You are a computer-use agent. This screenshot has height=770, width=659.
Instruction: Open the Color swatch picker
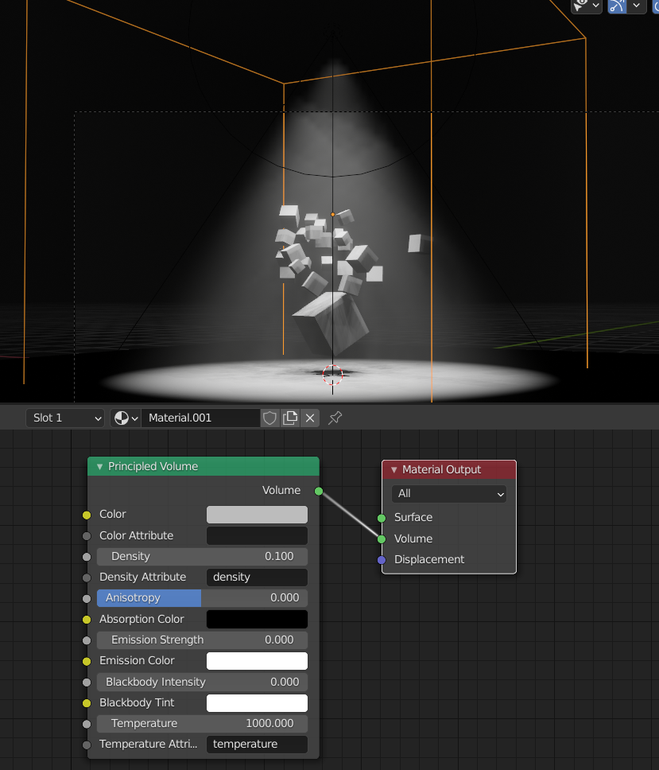[x=257, y=515]
